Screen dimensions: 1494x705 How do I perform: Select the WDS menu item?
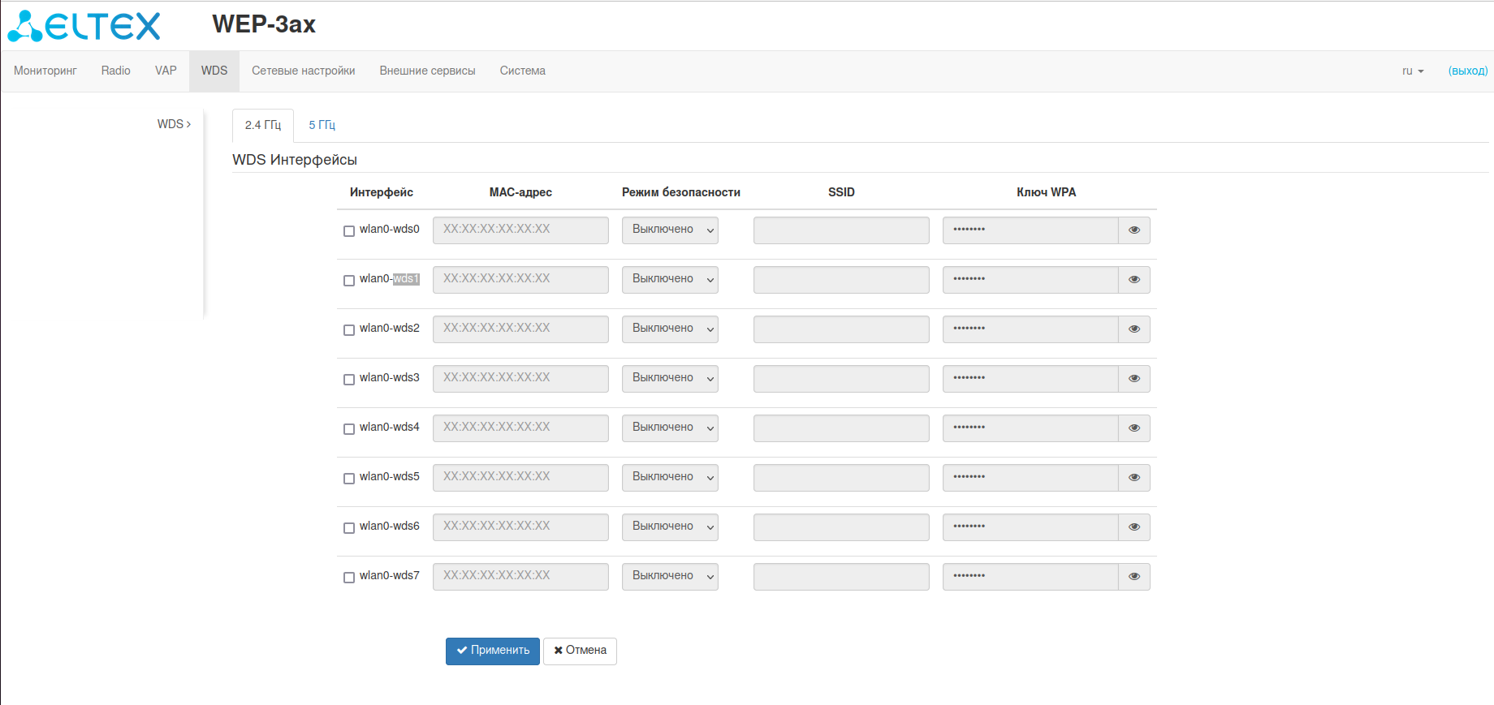(x=214, y=71)
